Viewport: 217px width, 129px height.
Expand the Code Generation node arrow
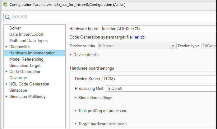pos(7,72)
